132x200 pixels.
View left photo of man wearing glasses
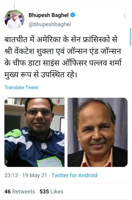[34, 132]
